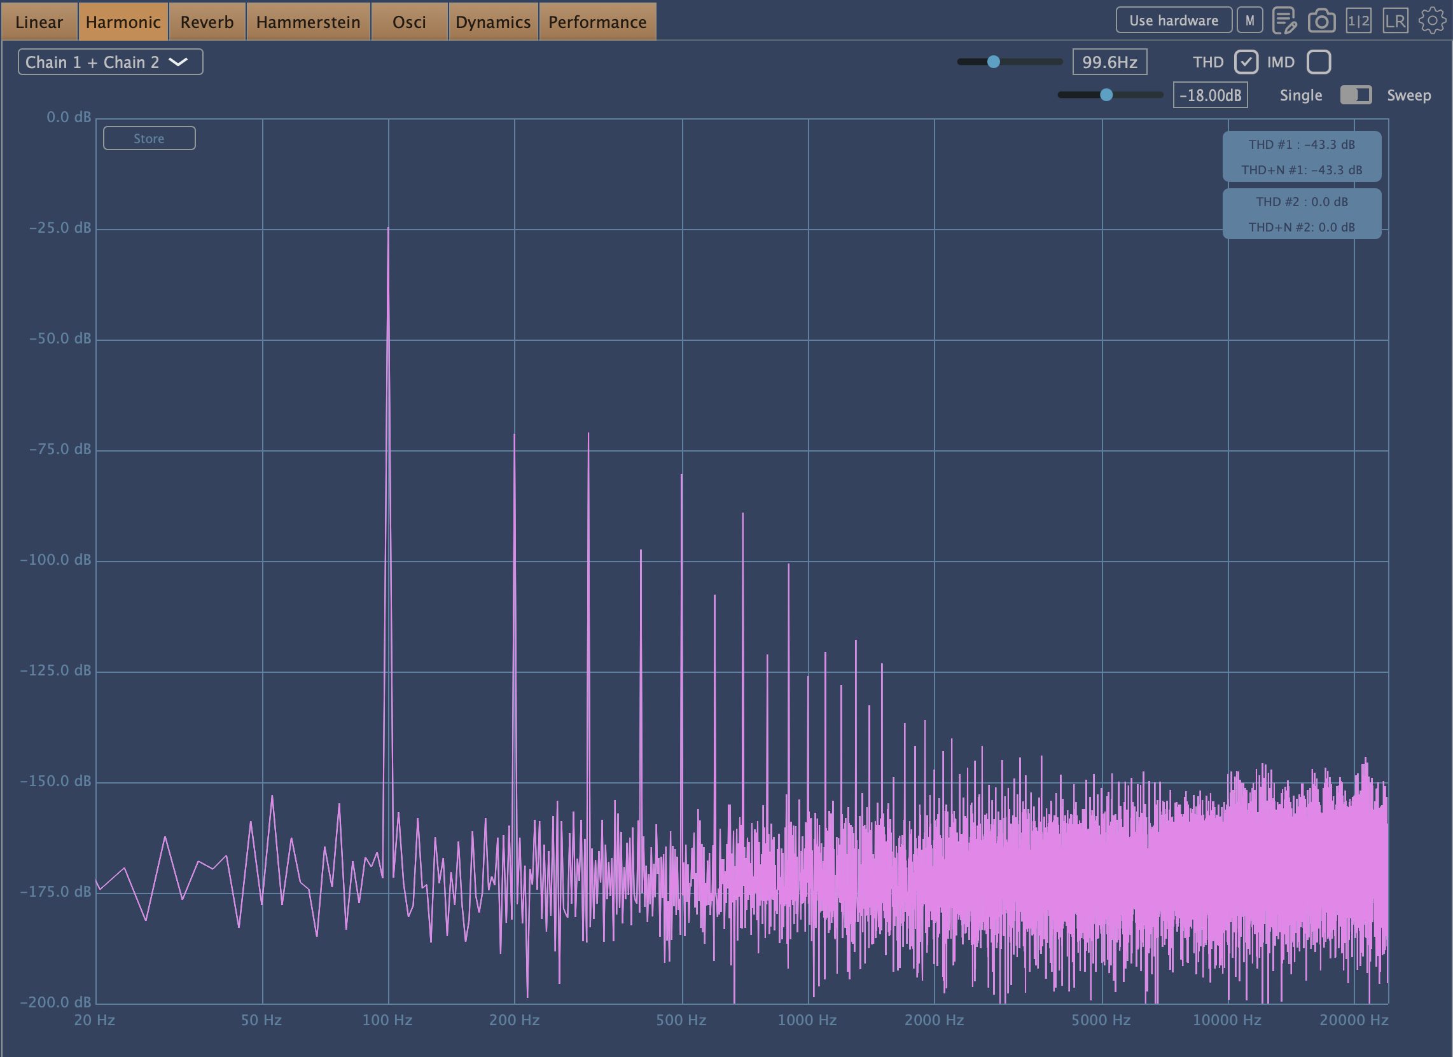Click the -125.0 dB axis label
Screen dimensions: 1453x1057
[56, 671]
